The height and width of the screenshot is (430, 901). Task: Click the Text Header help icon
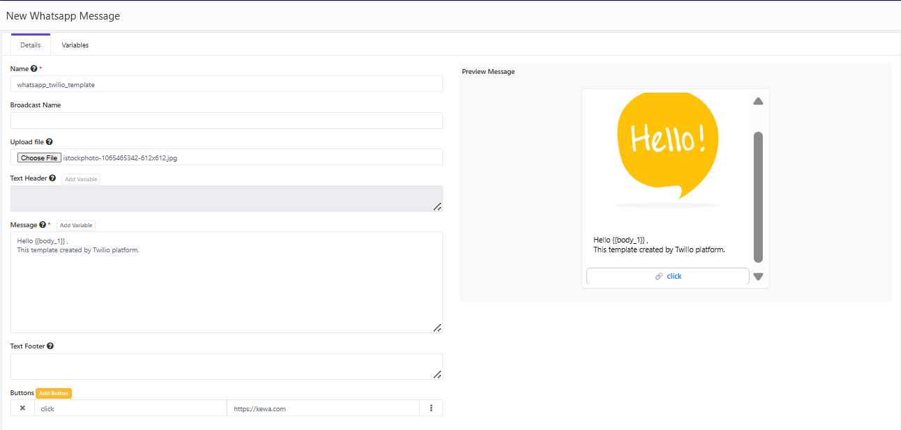coord(53,178)
